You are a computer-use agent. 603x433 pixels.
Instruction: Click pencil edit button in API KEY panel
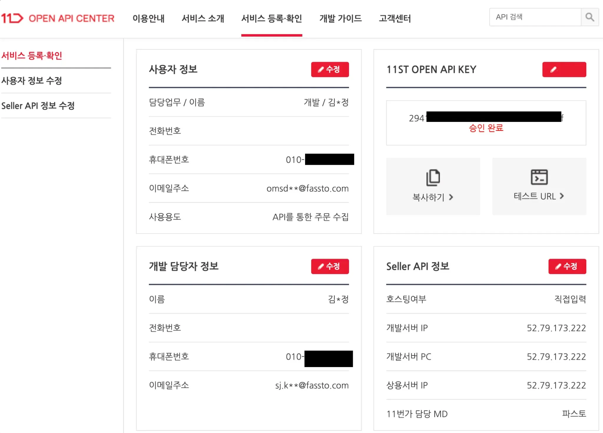[x=564, y=69]
